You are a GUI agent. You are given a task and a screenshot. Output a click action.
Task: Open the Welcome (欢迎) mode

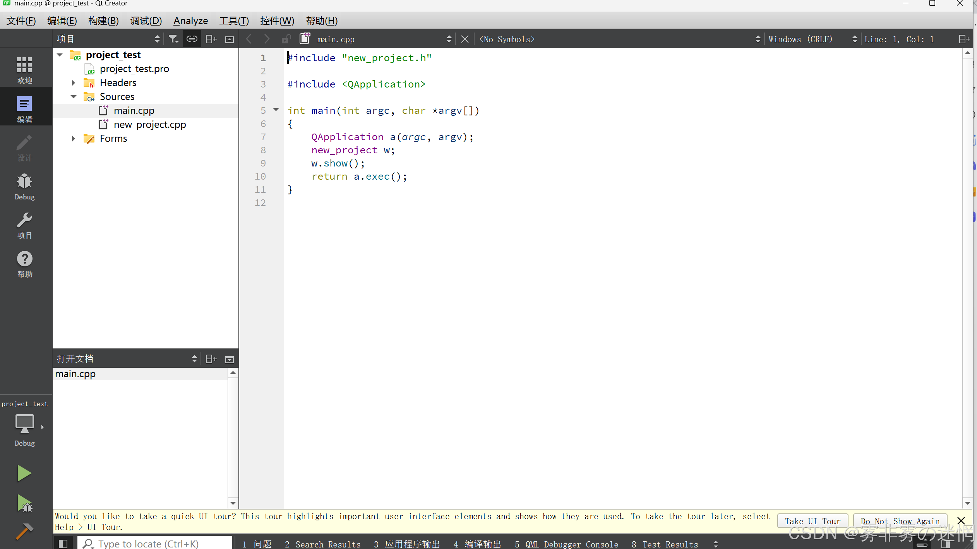24,70
